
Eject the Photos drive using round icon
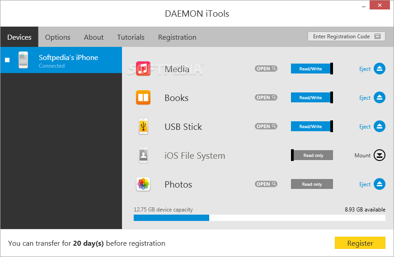(380, 184)
